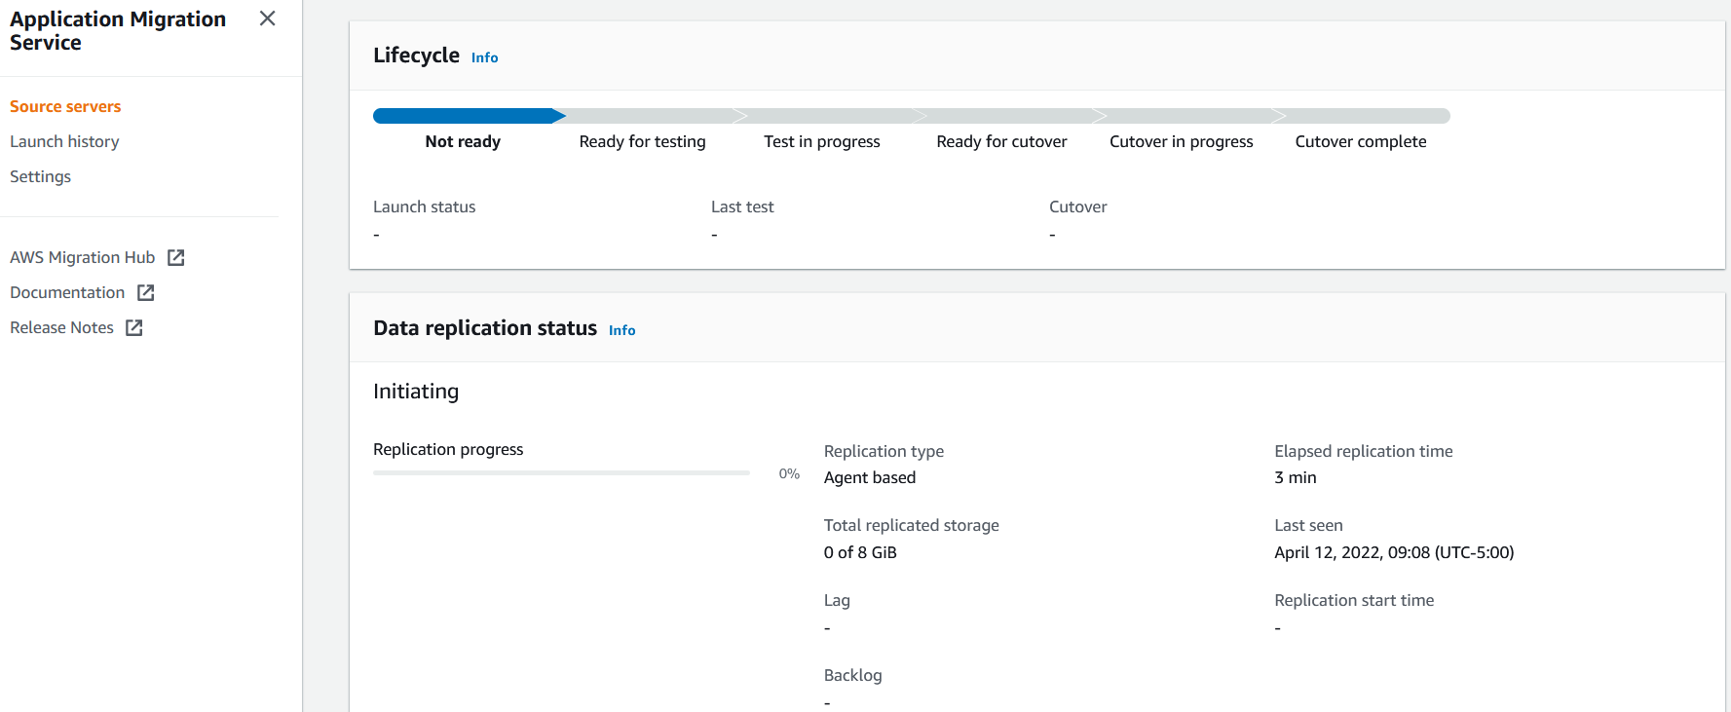
Task: Click the 3 min elapsed time value
Action: [x=1295, y=477]
